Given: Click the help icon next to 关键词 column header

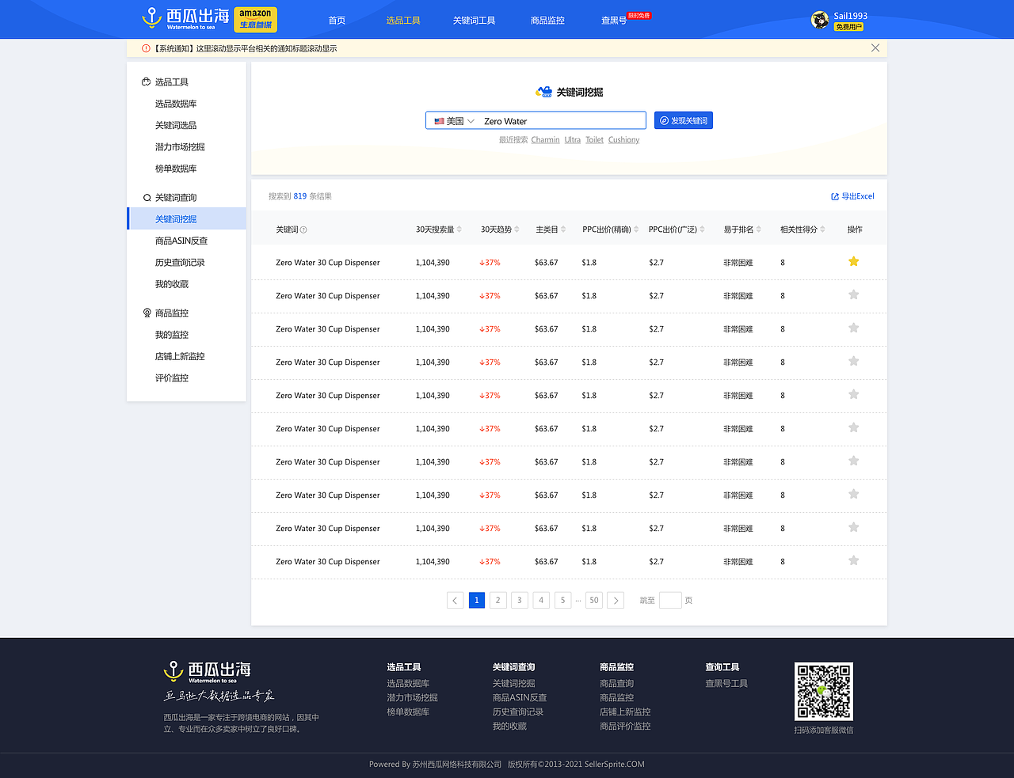Looking at the screenshot, I should click(x=303, y=230).
